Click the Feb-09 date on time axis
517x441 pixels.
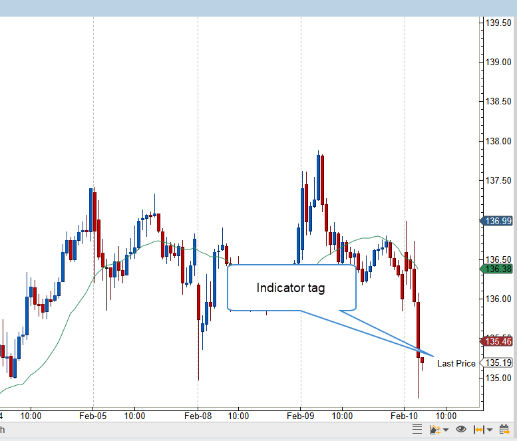(301, 416)
